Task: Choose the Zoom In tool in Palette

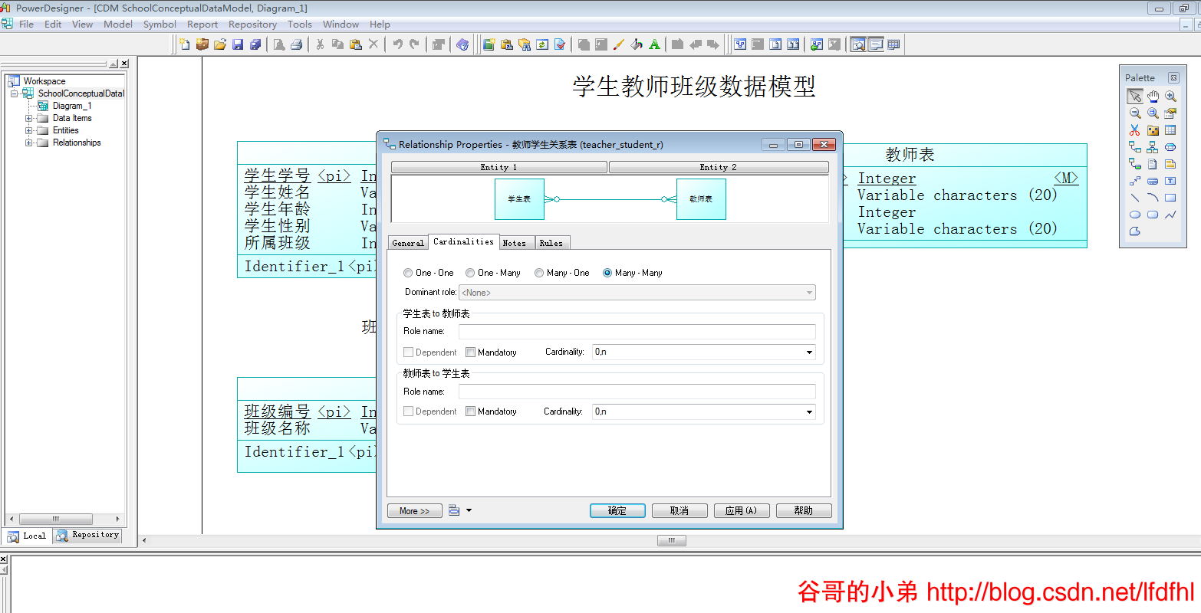Action: click(x=1170, y=97)
